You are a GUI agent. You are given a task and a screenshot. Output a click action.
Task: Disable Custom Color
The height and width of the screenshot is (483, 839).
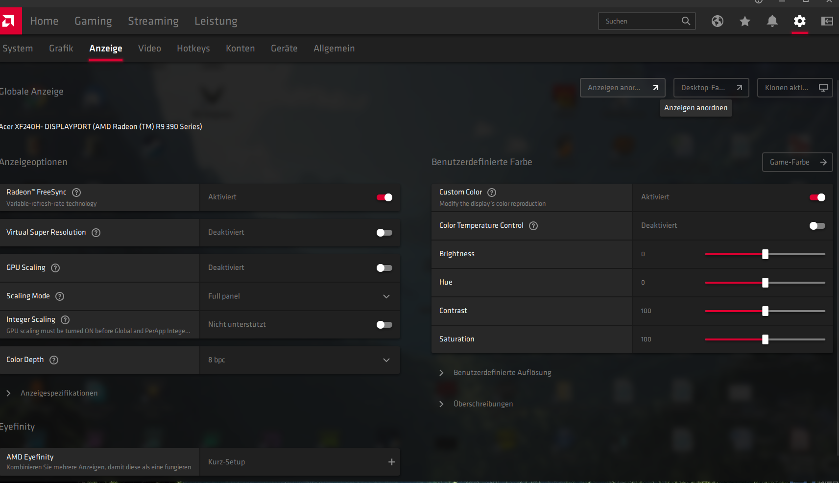point(817,197)
